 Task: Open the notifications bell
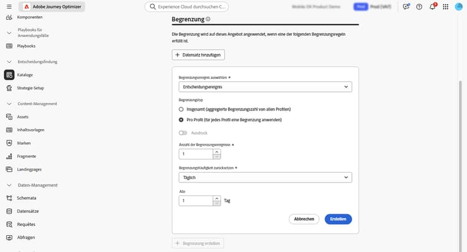432,7
